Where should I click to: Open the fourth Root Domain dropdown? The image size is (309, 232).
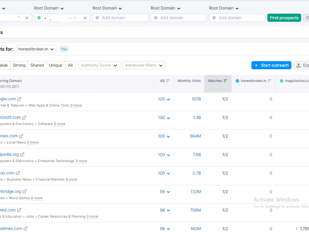coord(166,8)
